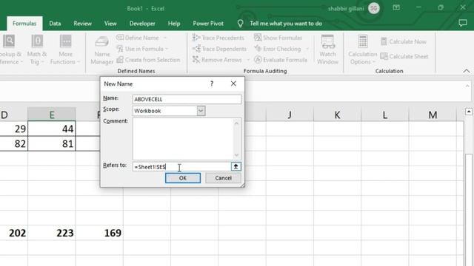Viewport: 474px width, 266px height.
Task: Switch to the Review tab
Action: click(82, 24)
